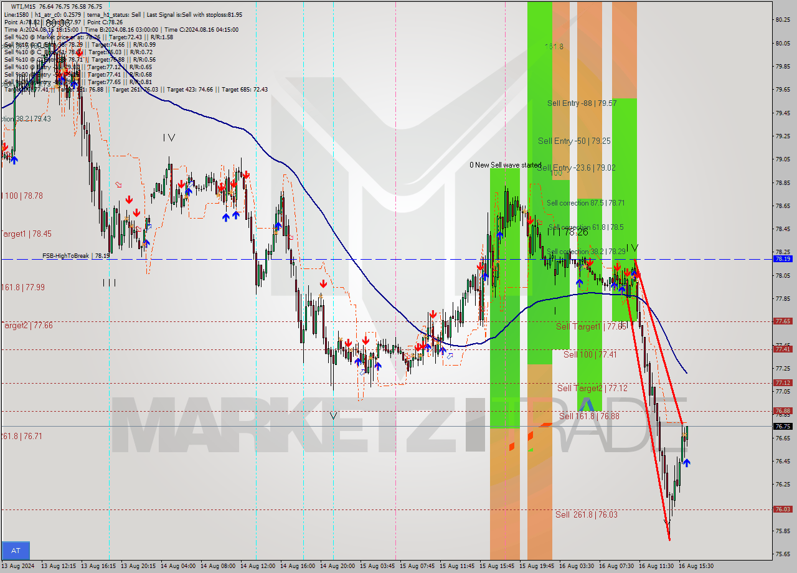Viewport: 797px width, 573px height.
Task: Click the '161.8' label in green zone
Action: (554, 47)
